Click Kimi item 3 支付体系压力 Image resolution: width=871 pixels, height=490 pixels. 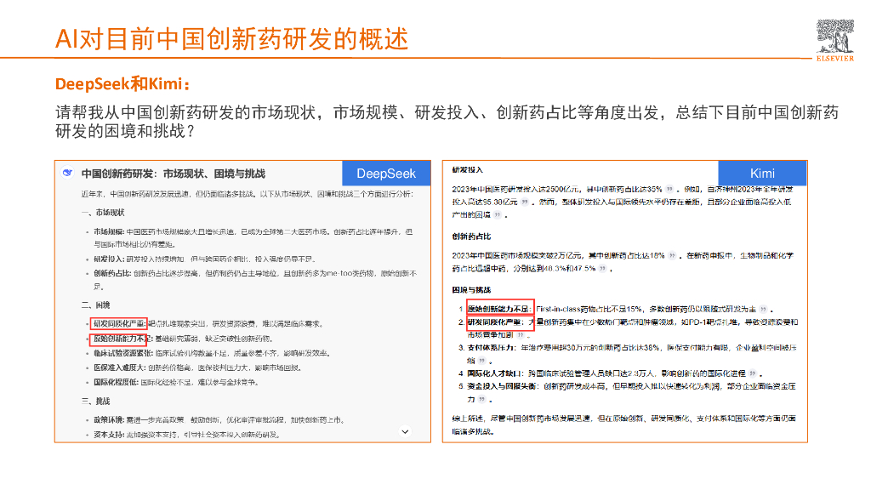pyautogui.click(x=491, y=348)
